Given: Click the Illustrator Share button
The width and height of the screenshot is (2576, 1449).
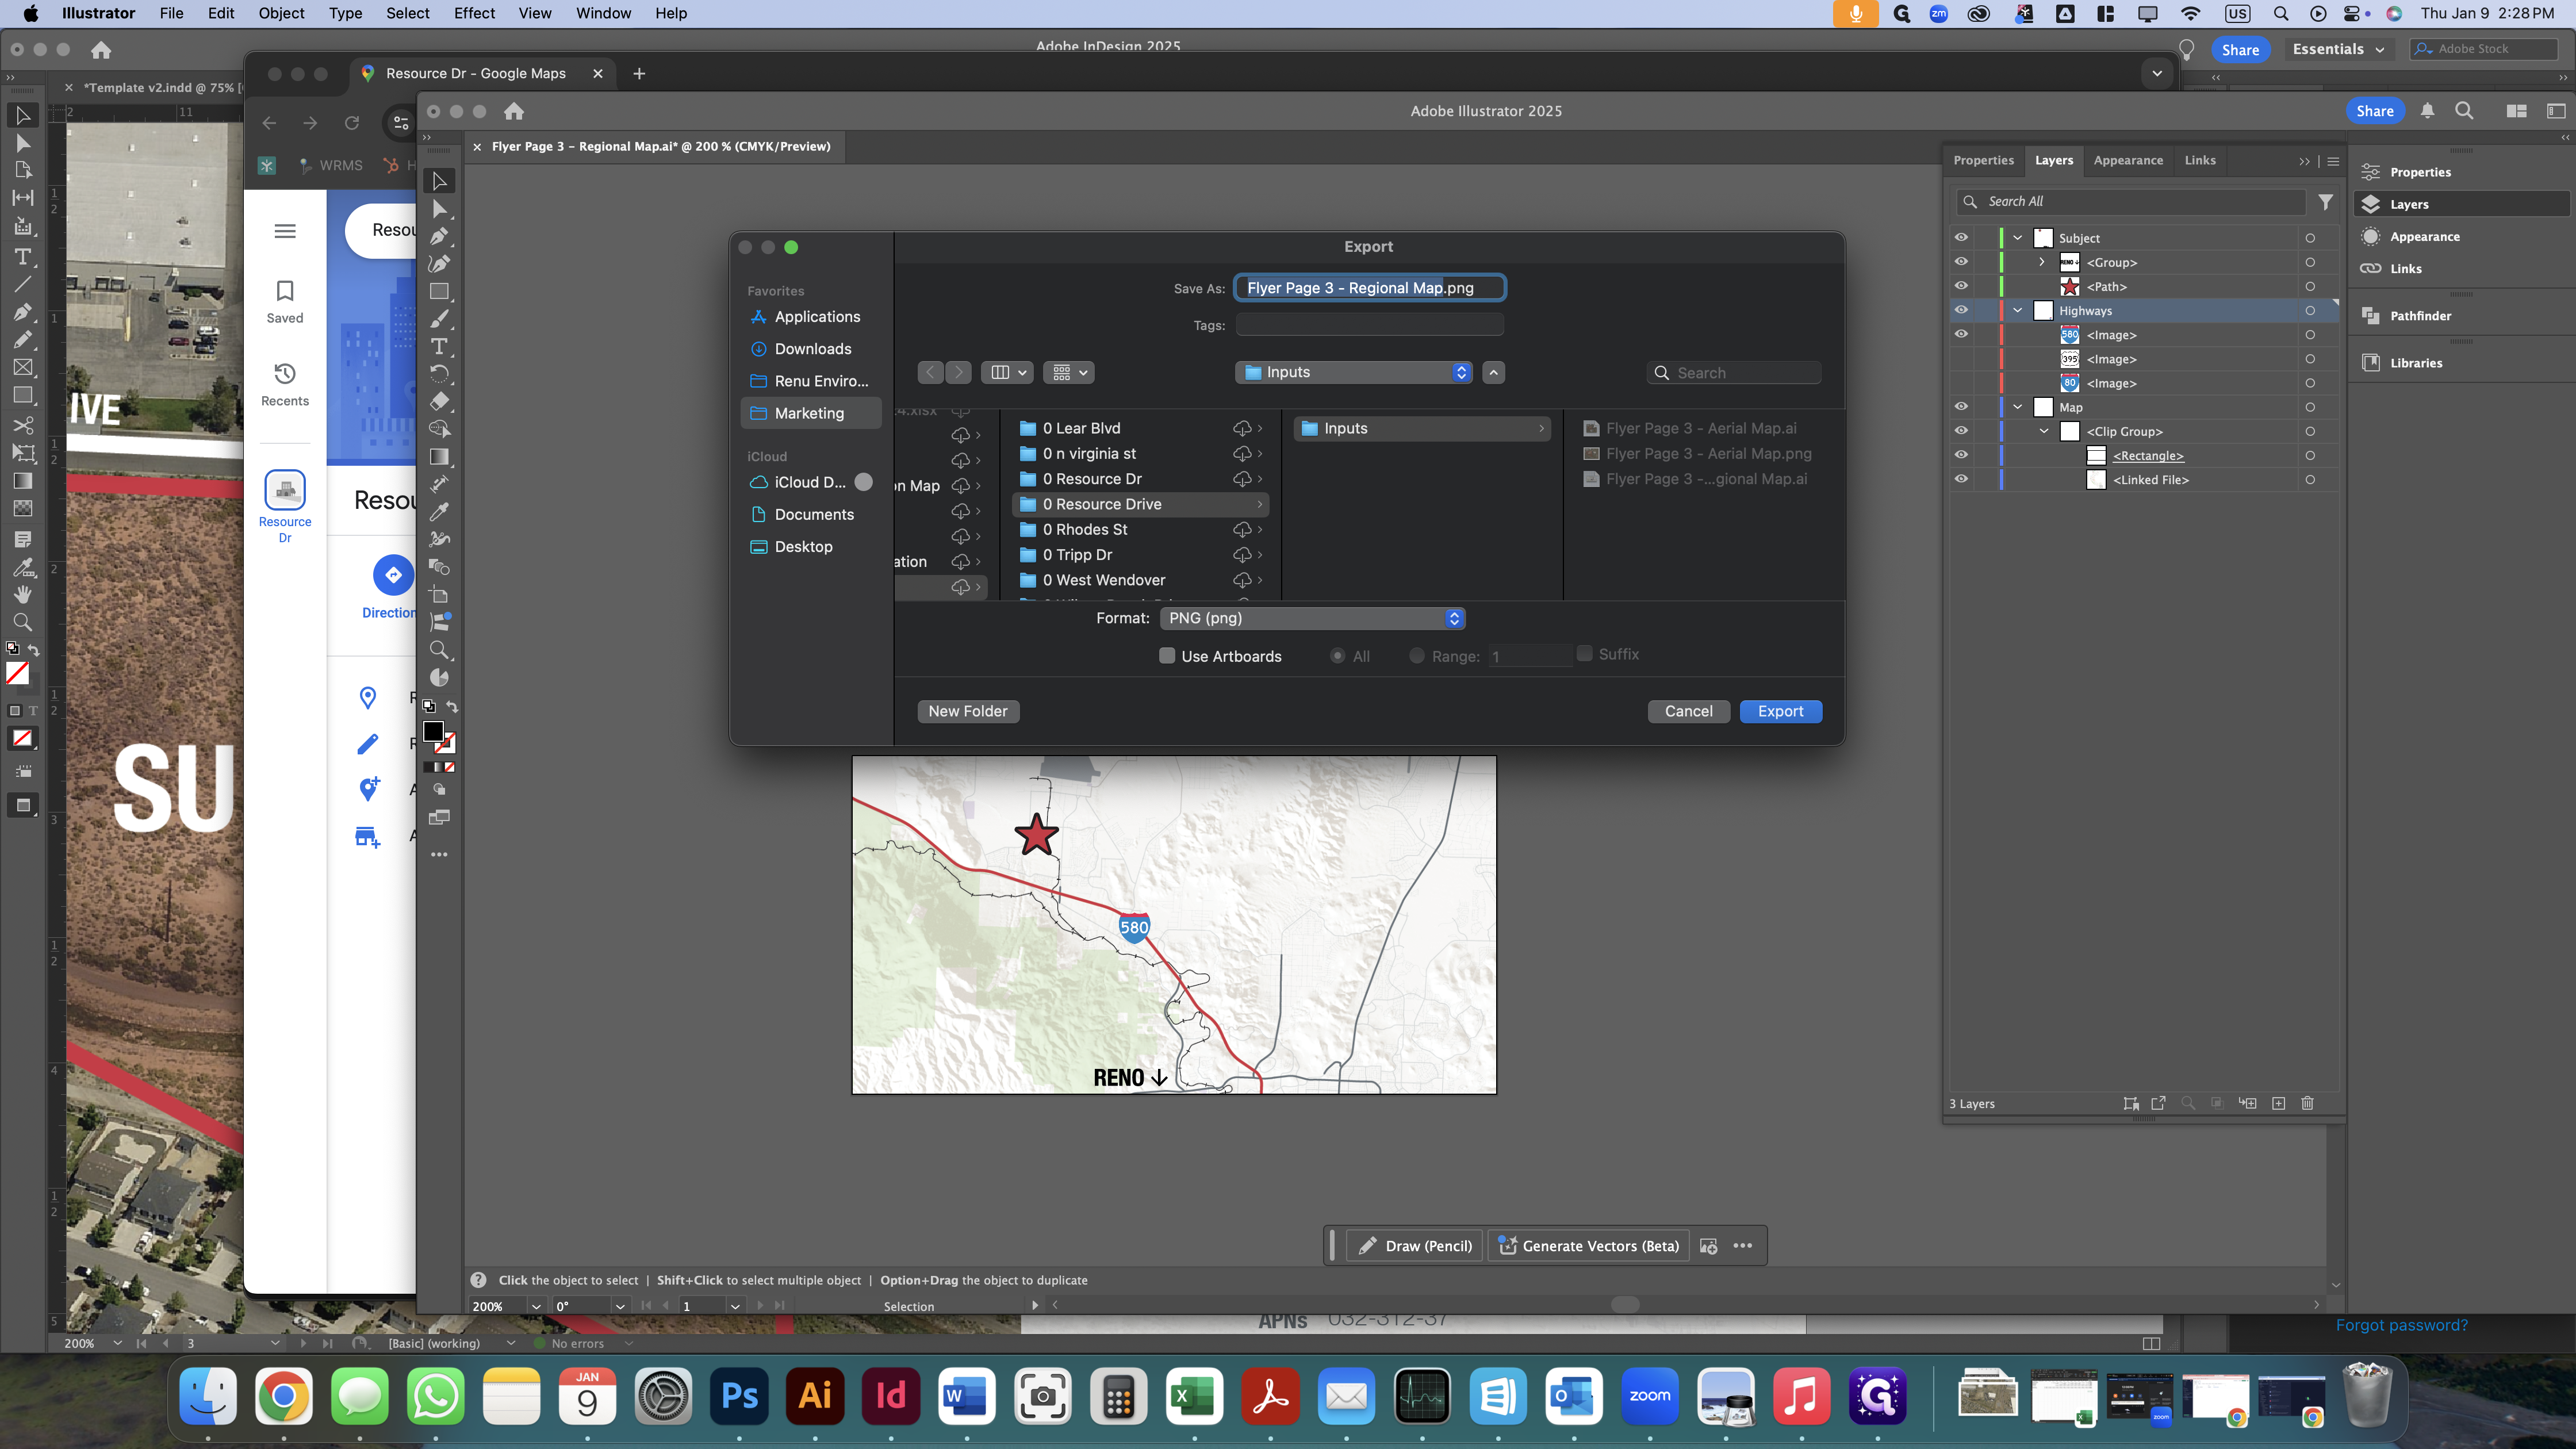Looking at the screenshot, I should [2374, 111].
